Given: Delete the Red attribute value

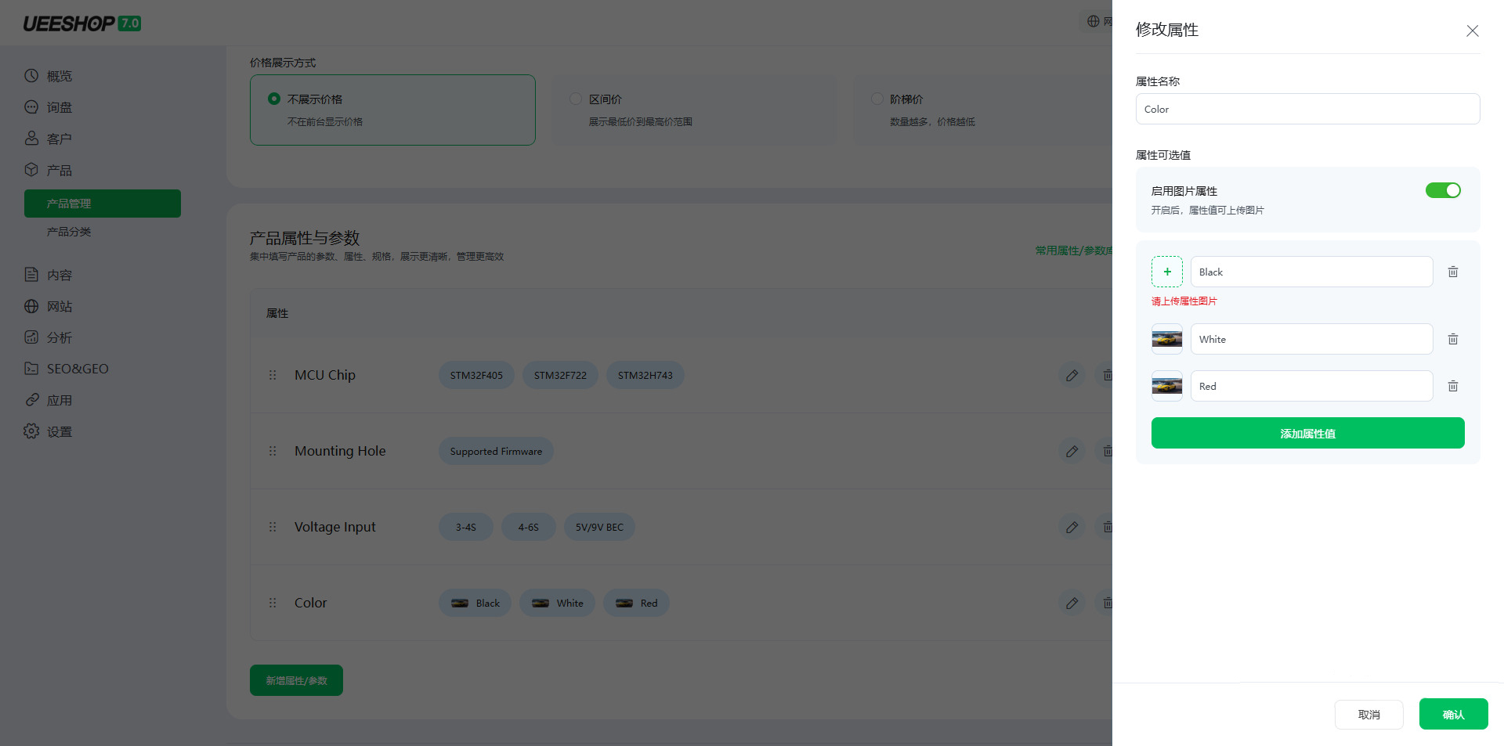Looking at the screenshot, I should click(x=1453, y=386).
